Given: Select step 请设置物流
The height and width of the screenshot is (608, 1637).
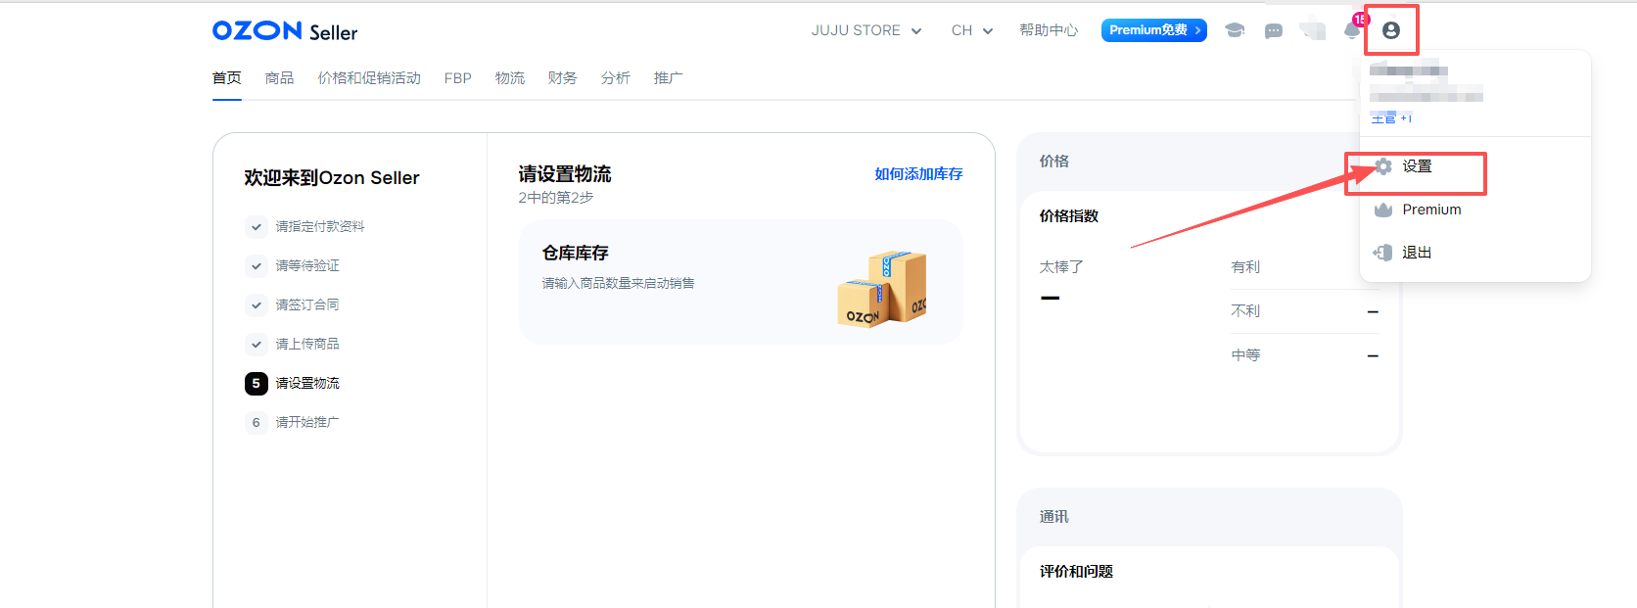Looking at the screenshot, I should click(307, 383).
